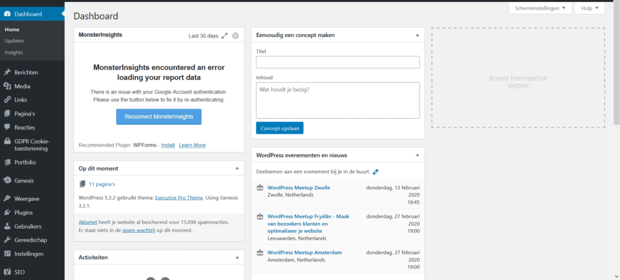The width and height of the screenshot is (620, 280).
Task: Open WordPress Meetup Fryslân event link
Action: (308, 224)
